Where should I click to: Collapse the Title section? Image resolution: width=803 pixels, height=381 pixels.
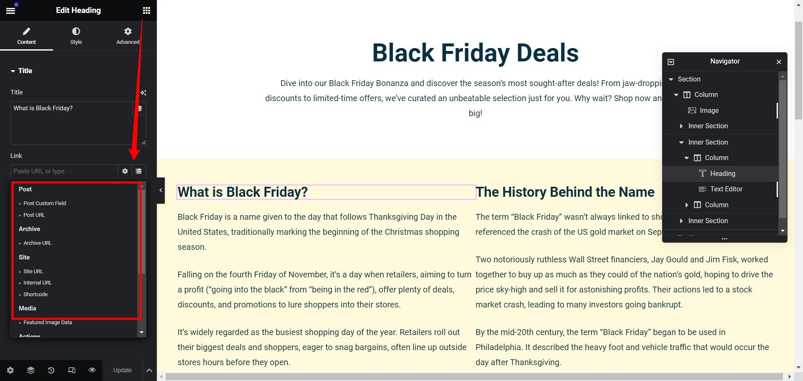tap(13, 71)
